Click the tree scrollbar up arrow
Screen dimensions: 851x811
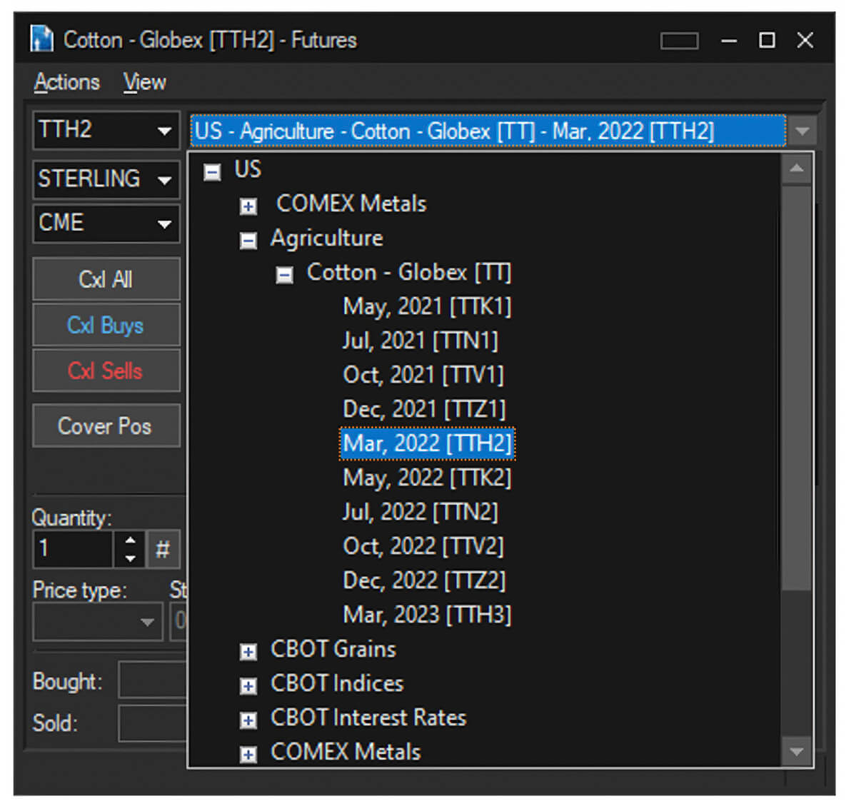[x=796, y=168]
